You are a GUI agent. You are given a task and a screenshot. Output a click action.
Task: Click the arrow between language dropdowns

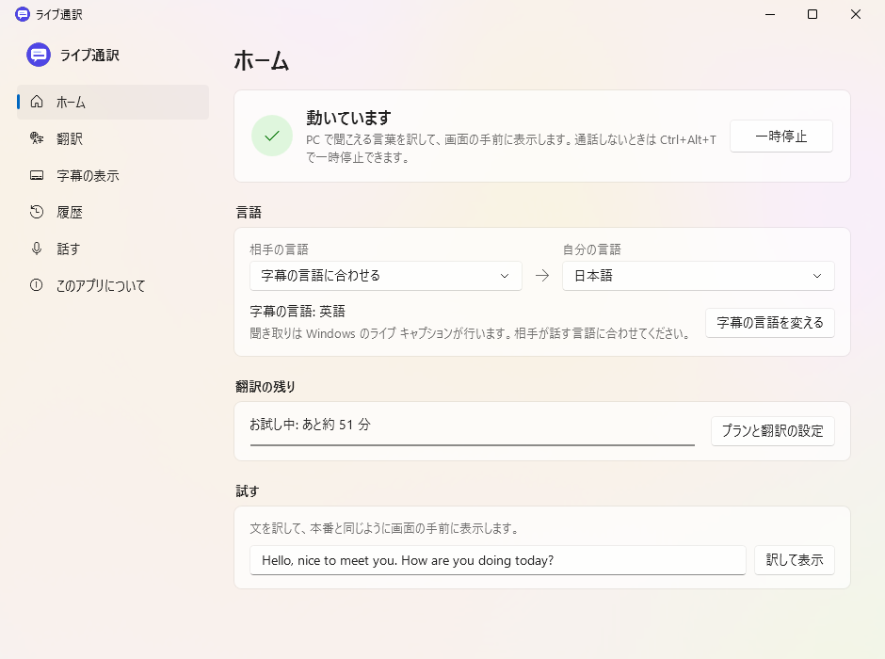coord(542,275)
